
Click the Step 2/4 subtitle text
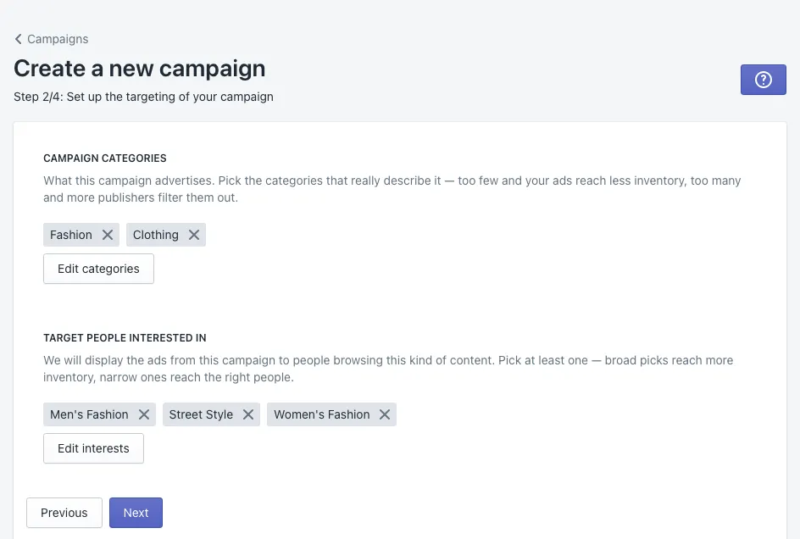143,97
